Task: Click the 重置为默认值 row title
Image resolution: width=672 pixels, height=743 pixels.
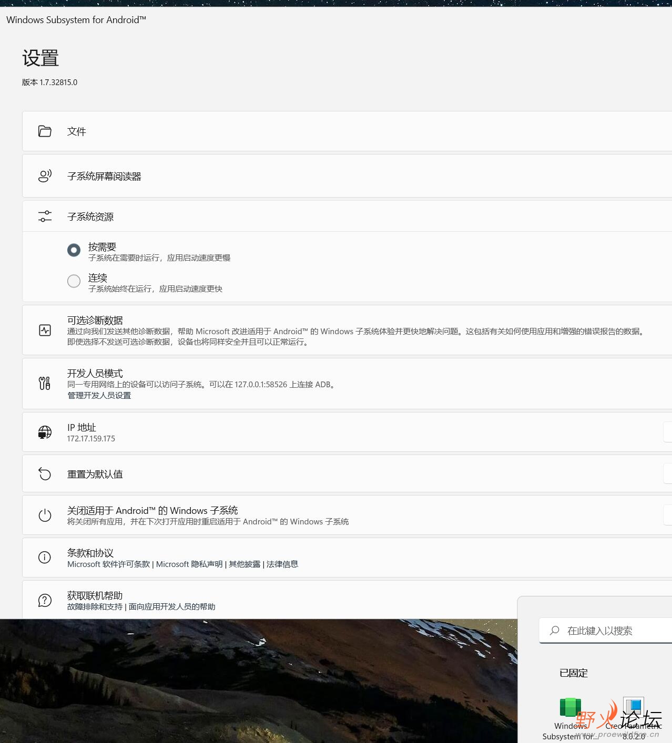Action: (x=95, y=474)
